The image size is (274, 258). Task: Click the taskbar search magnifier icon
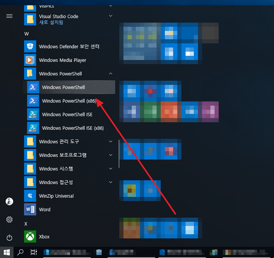tap(20, 252)
